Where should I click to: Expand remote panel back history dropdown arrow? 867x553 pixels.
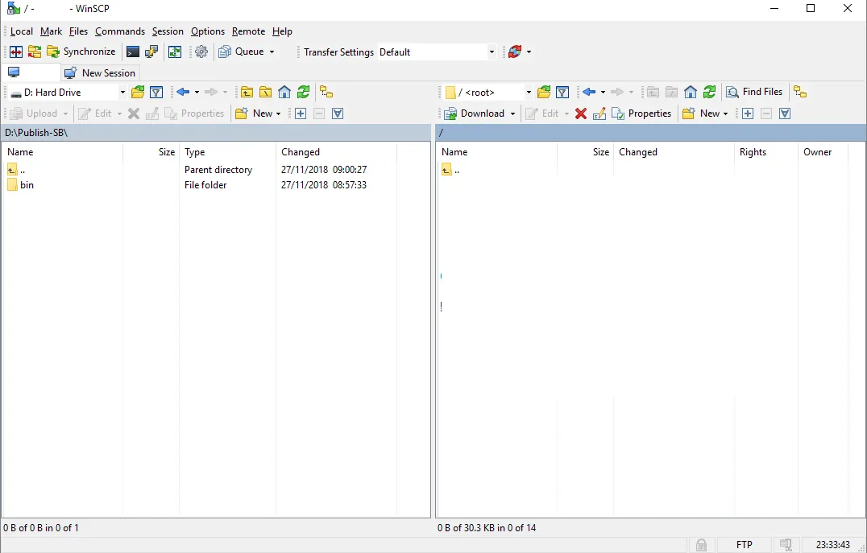click(x=603, y=93)
